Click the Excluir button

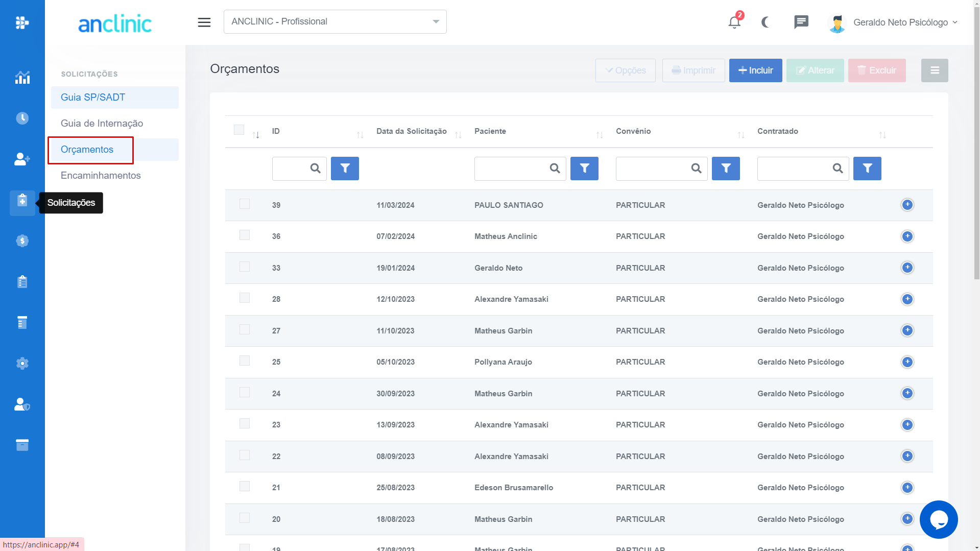pyautogui.click(x=877, y=70)
